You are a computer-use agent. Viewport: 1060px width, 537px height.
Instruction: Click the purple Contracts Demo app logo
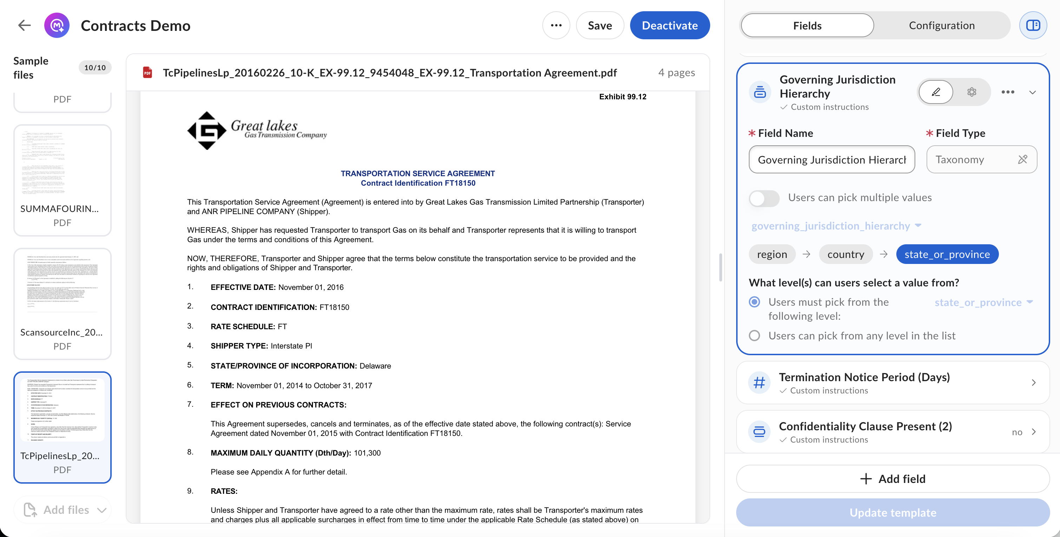[57, 26]
